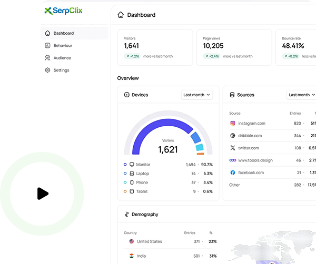
Task: Click the United States country name
Action: 150,241
